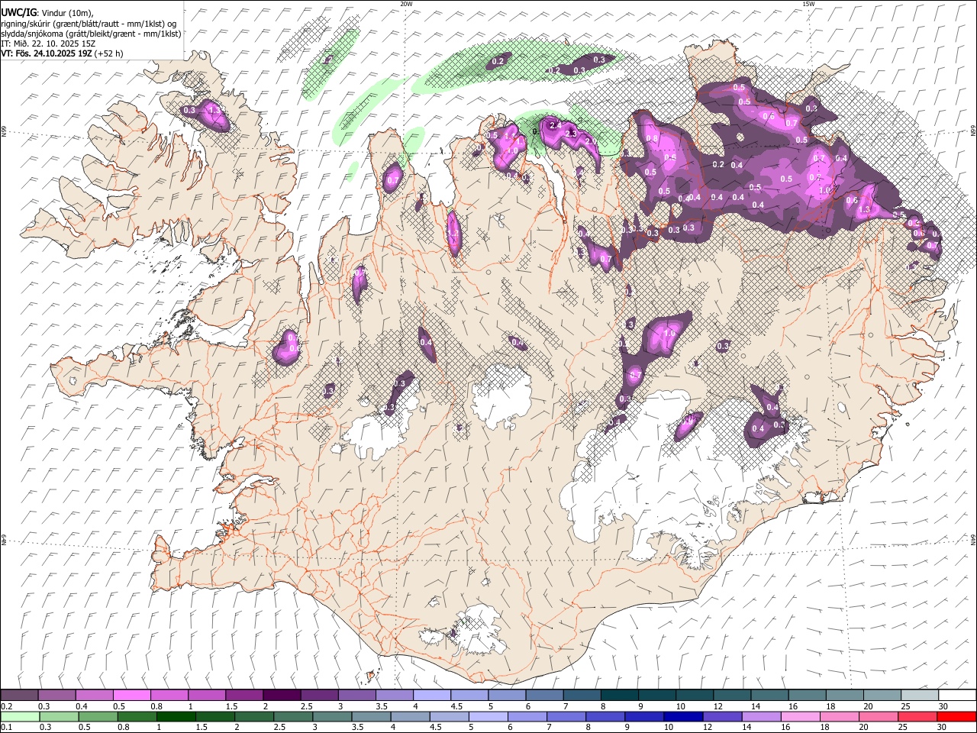Click lower legend swatch between 20 and 25
The height and width of the screenshot is (733, 977).
point(879,716)
